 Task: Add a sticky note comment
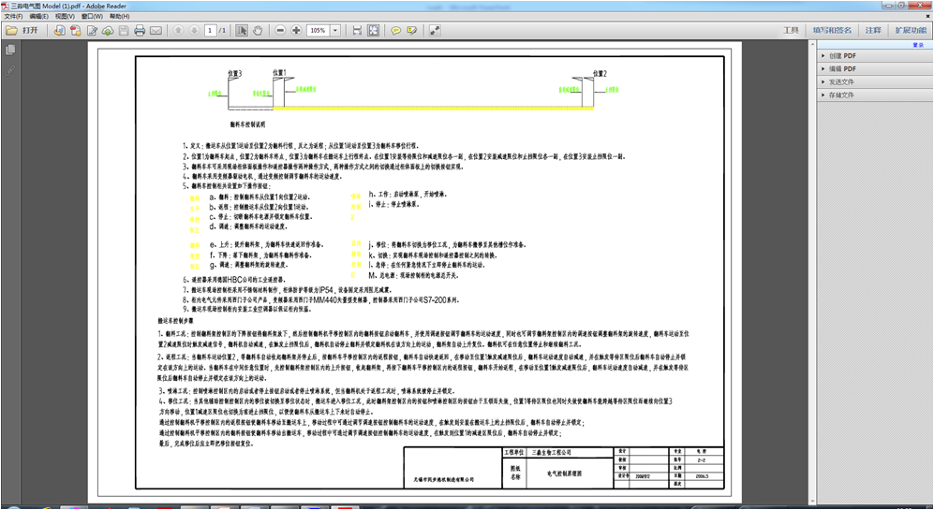(395, 31)
